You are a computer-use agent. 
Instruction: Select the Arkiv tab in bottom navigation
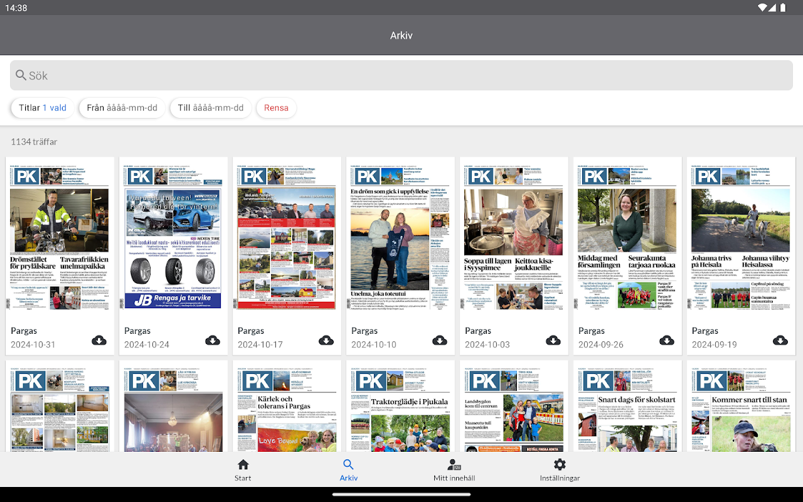(349, 470)
